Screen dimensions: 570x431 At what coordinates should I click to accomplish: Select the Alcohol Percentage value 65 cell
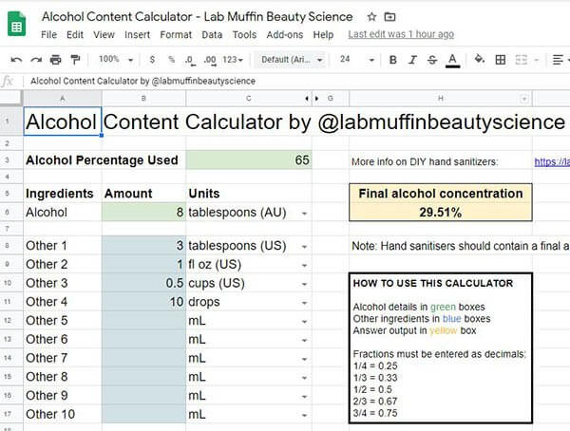click(249, 159)
